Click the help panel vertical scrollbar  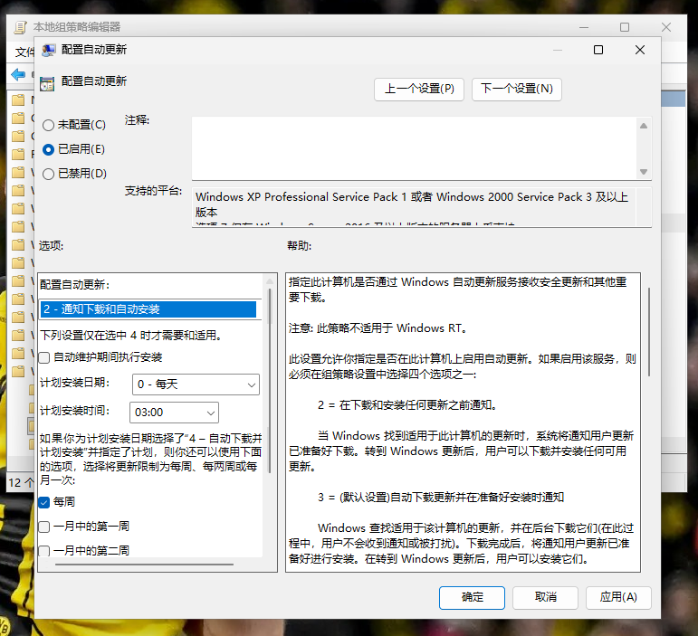pos(649,332)
